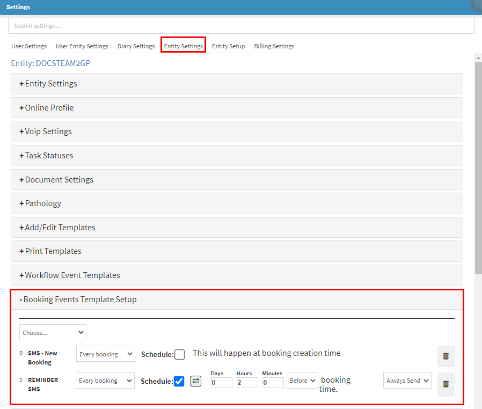Viewport: 482px width, 409px height.
Task: Open the Always Send dropdown
Action: (x=407, y=381)
